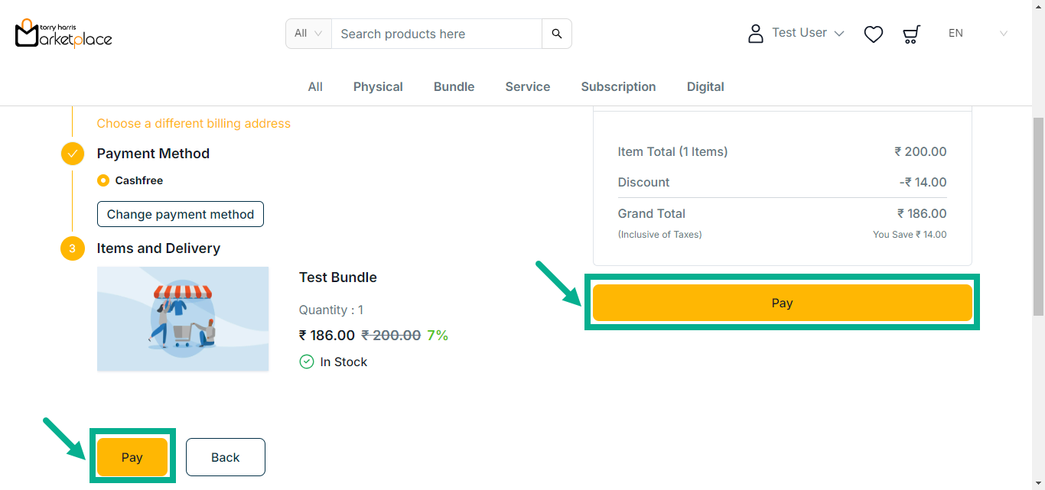Click Change payment method button
This screenshot has height=490, width=1045.
coord(181,214)
